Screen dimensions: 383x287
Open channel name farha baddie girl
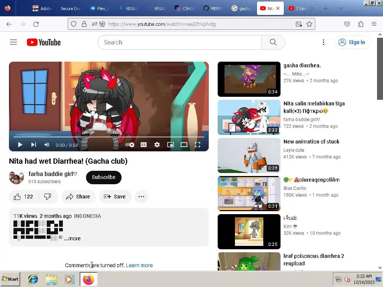[x=52, y=174]
